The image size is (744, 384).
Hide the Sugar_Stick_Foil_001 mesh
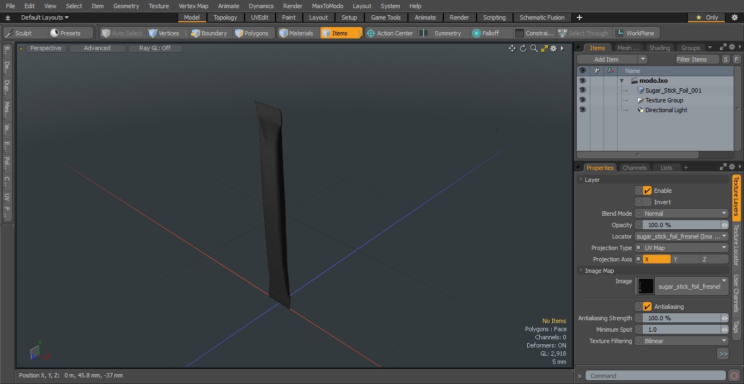pyautogui.click(x=582, y=90)
